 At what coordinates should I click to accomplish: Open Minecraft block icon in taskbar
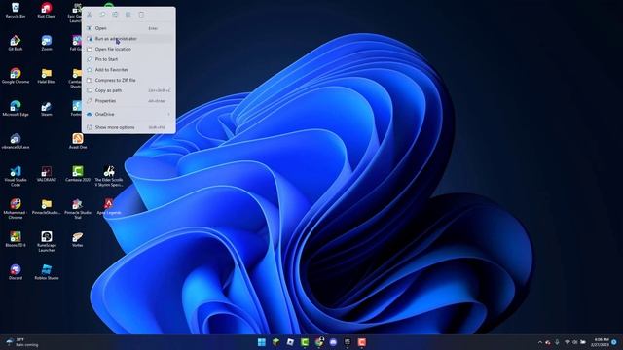click(x=275, y=342)
